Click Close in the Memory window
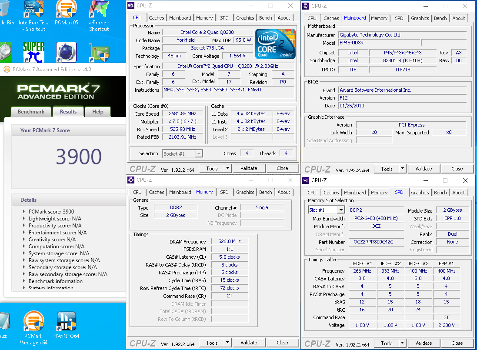This screenshot has height=350, width=477. 282,343
